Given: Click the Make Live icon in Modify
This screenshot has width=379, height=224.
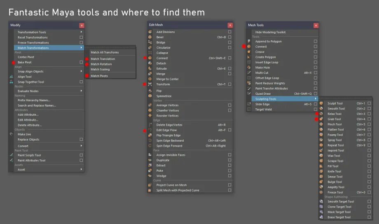Looking at the screenshot, I should tap(12, 134).
